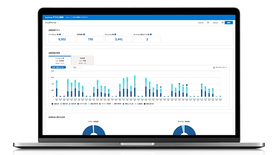The width and height of the screenshot is (277, 155).
Task: Select the ページビュー数 trend tab
Action: pyautogui.click(x=60, y=60)
